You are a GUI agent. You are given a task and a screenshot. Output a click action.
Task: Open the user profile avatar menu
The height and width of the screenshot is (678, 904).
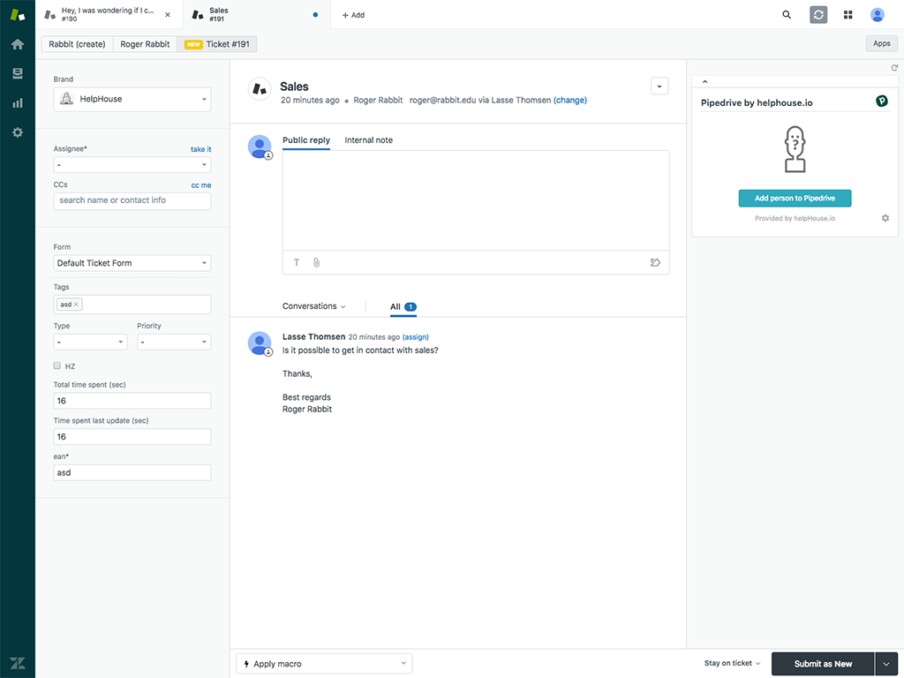(x=877, y=15)
